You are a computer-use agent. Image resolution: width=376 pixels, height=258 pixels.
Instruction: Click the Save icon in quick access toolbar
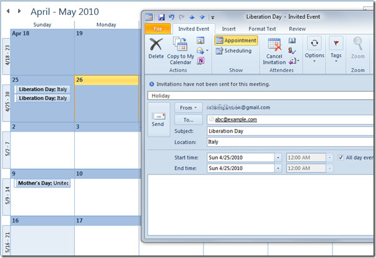pyautogui.click(x=161, y=17)
